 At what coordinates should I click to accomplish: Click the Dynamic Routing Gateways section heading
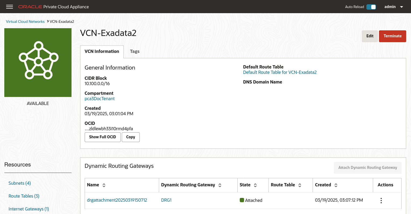119,166
